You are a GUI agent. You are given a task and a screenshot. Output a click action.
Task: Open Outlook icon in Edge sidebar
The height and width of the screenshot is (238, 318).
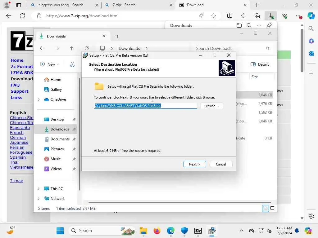(x=311, y=53)
